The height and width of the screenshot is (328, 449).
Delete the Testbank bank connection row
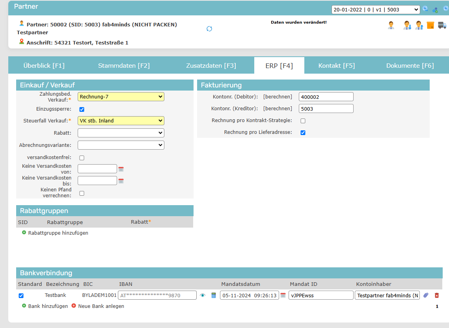437,295
